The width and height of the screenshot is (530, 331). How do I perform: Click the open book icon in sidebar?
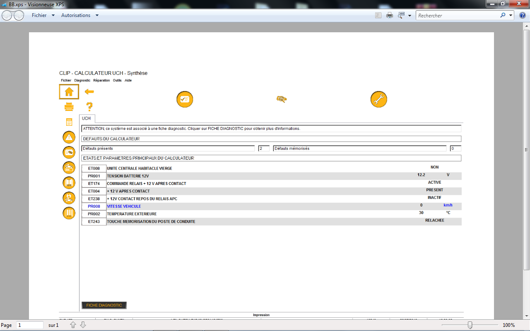(x=69, y=182)
